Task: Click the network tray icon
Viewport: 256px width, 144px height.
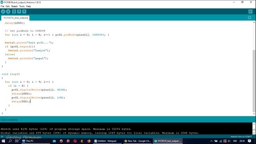Action: (x=220, y=141)
